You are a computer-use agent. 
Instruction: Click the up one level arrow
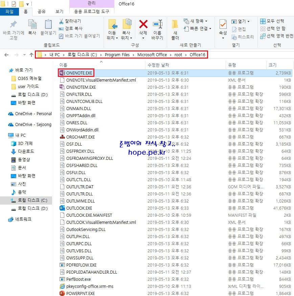31,55
